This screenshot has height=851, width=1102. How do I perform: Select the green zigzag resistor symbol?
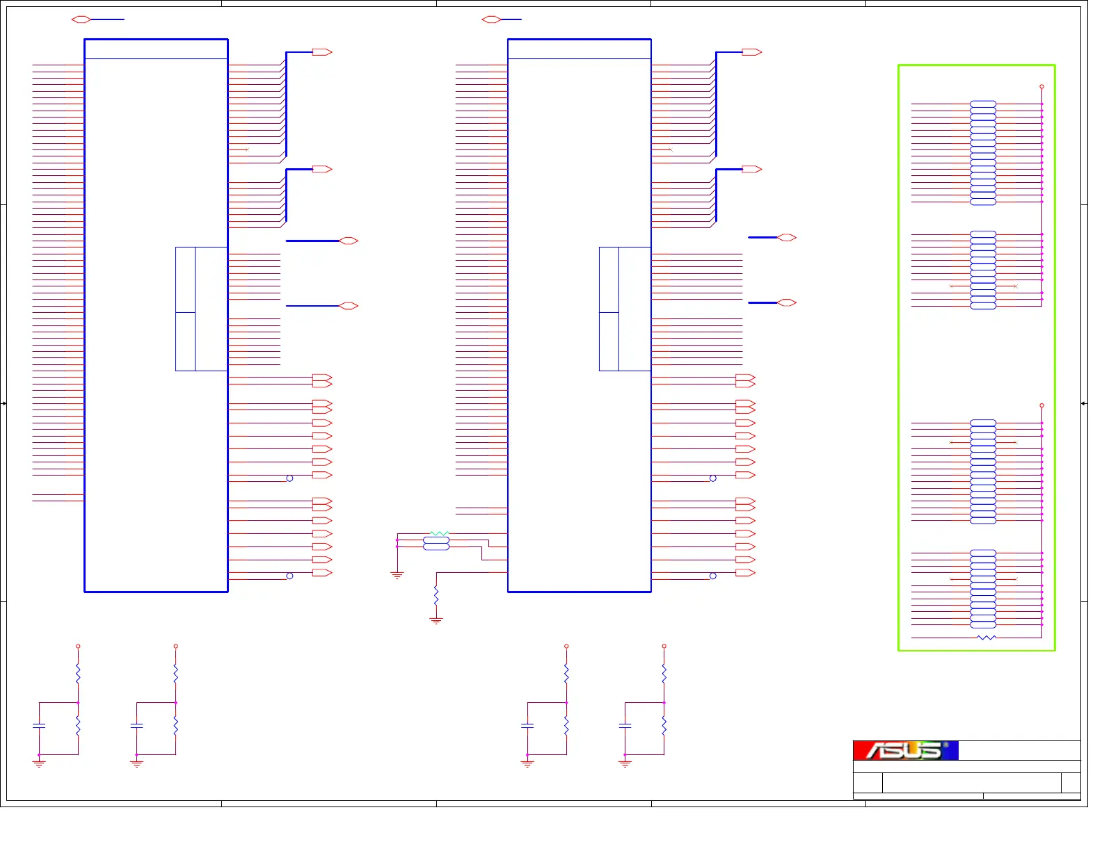tap(440, 533)
